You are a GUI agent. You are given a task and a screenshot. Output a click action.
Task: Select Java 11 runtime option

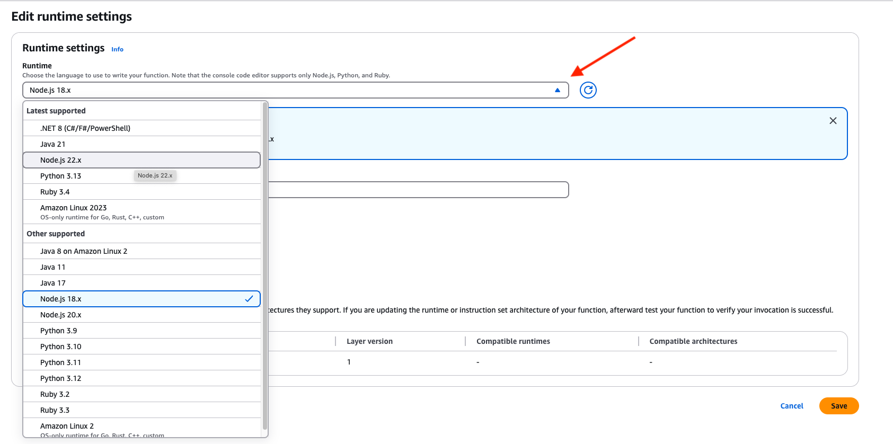[142, 267]
